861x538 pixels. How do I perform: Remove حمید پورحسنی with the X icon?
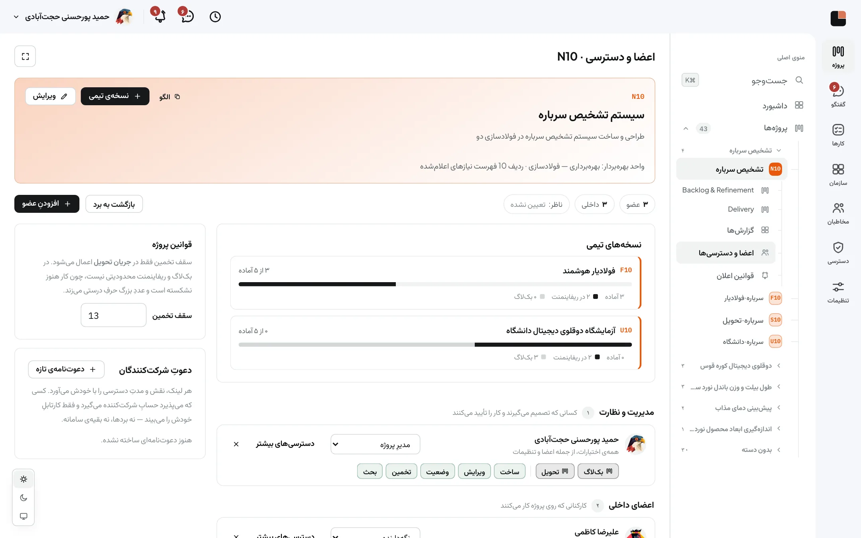236,444
